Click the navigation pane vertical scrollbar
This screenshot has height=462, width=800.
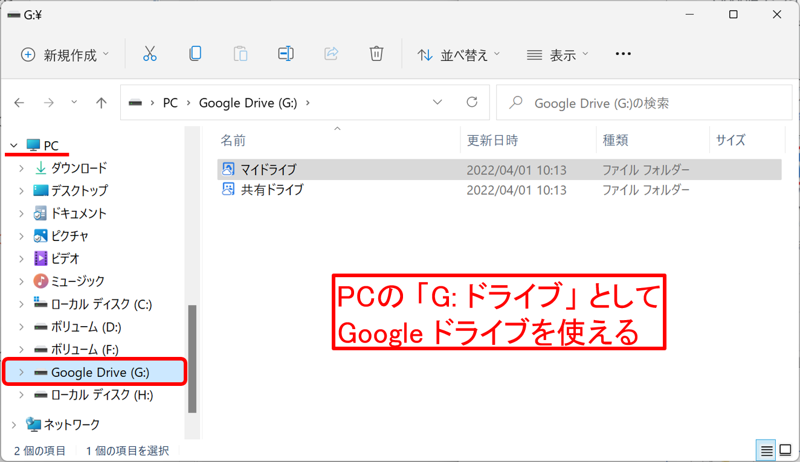tap(192, 359)
